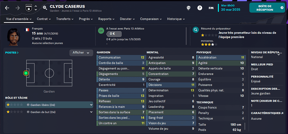
Task: Open the Rapports menu
Action: pos(106,19)
